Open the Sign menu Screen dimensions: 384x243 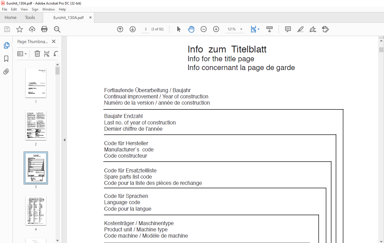point(35,9)
